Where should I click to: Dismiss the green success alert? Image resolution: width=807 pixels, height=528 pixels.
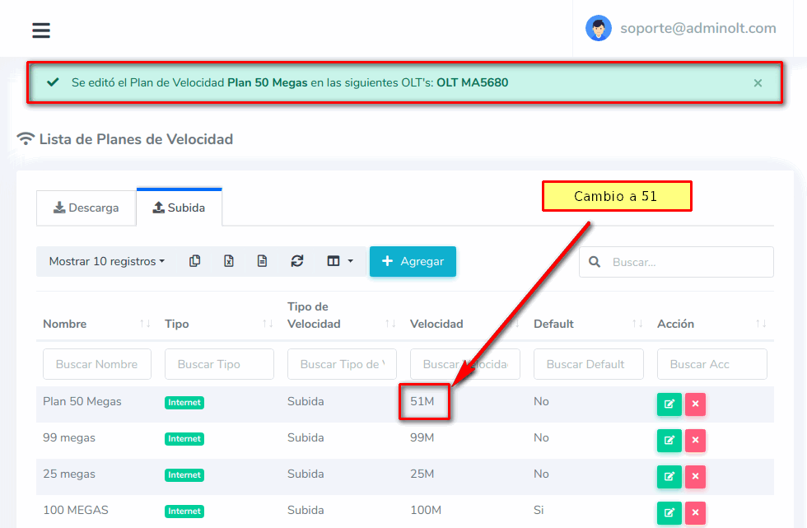coord(758,83)
